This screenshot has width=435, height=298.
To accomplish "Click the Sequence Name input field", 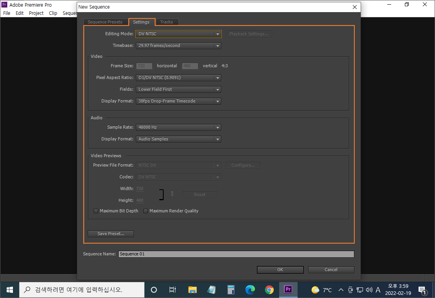I will point(236,254).
